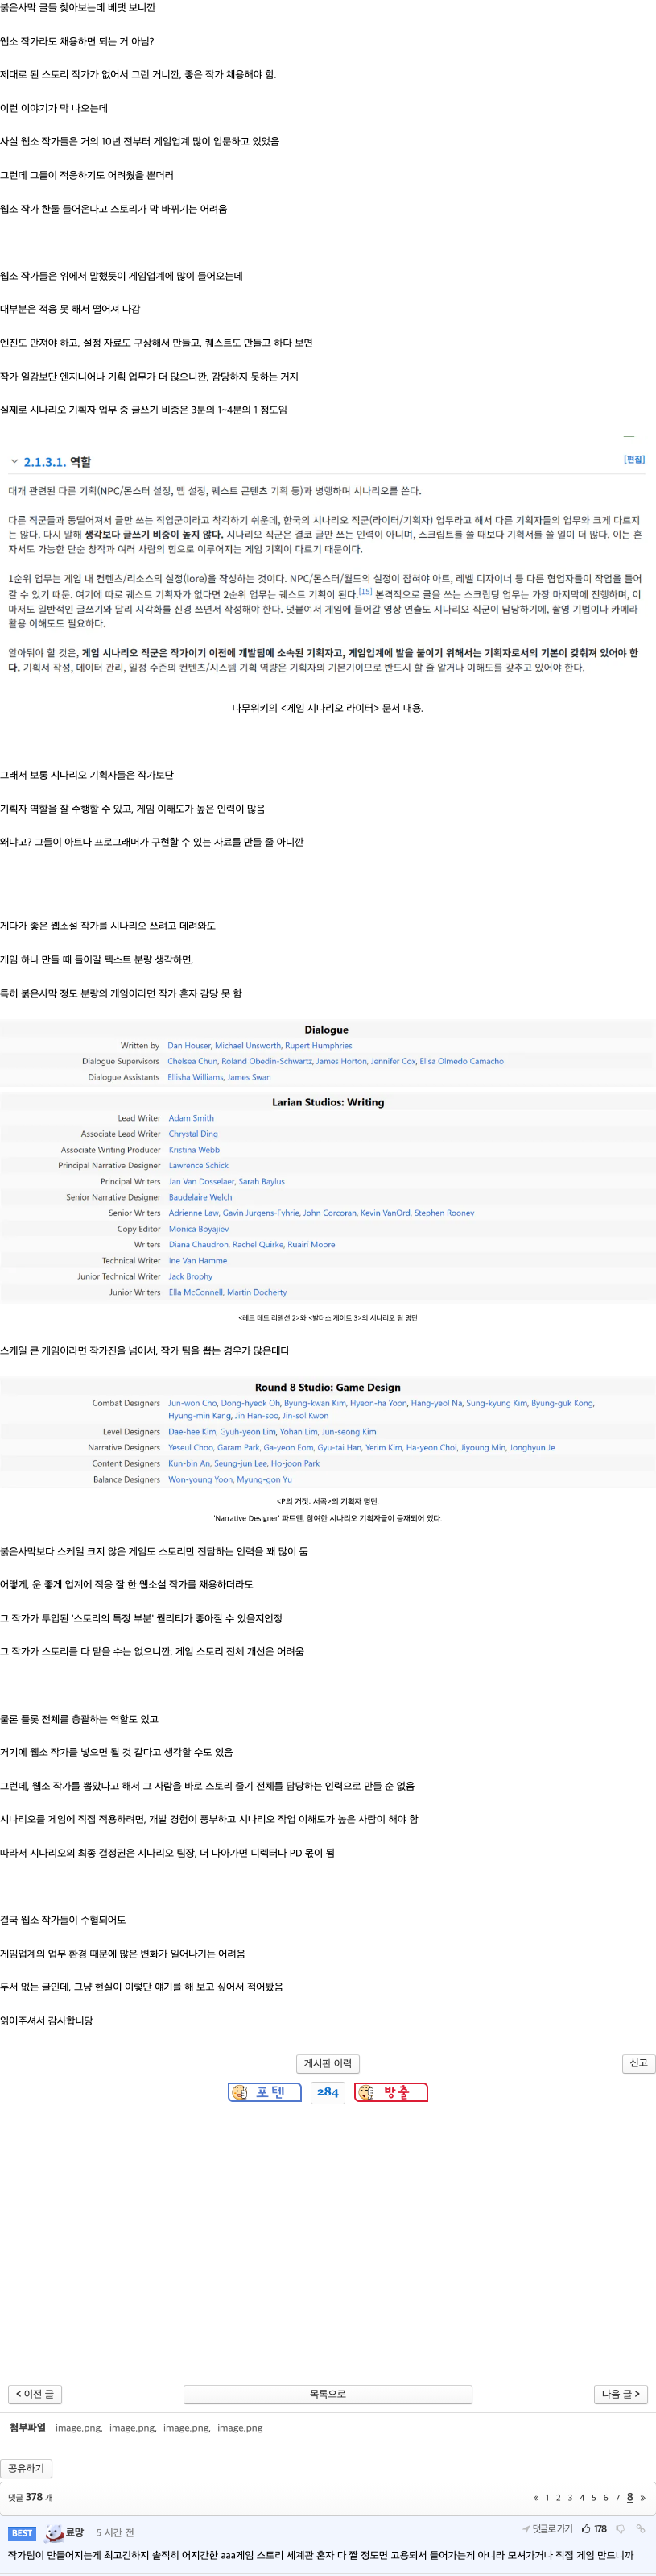Screen dimensions: 656x2576
Task: Go to 이전 글 previous post
Action: tap(35, 2393)
